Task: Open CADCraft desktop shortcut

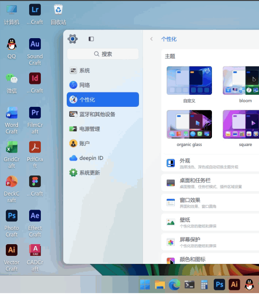Action: click(x=35, y=258)
